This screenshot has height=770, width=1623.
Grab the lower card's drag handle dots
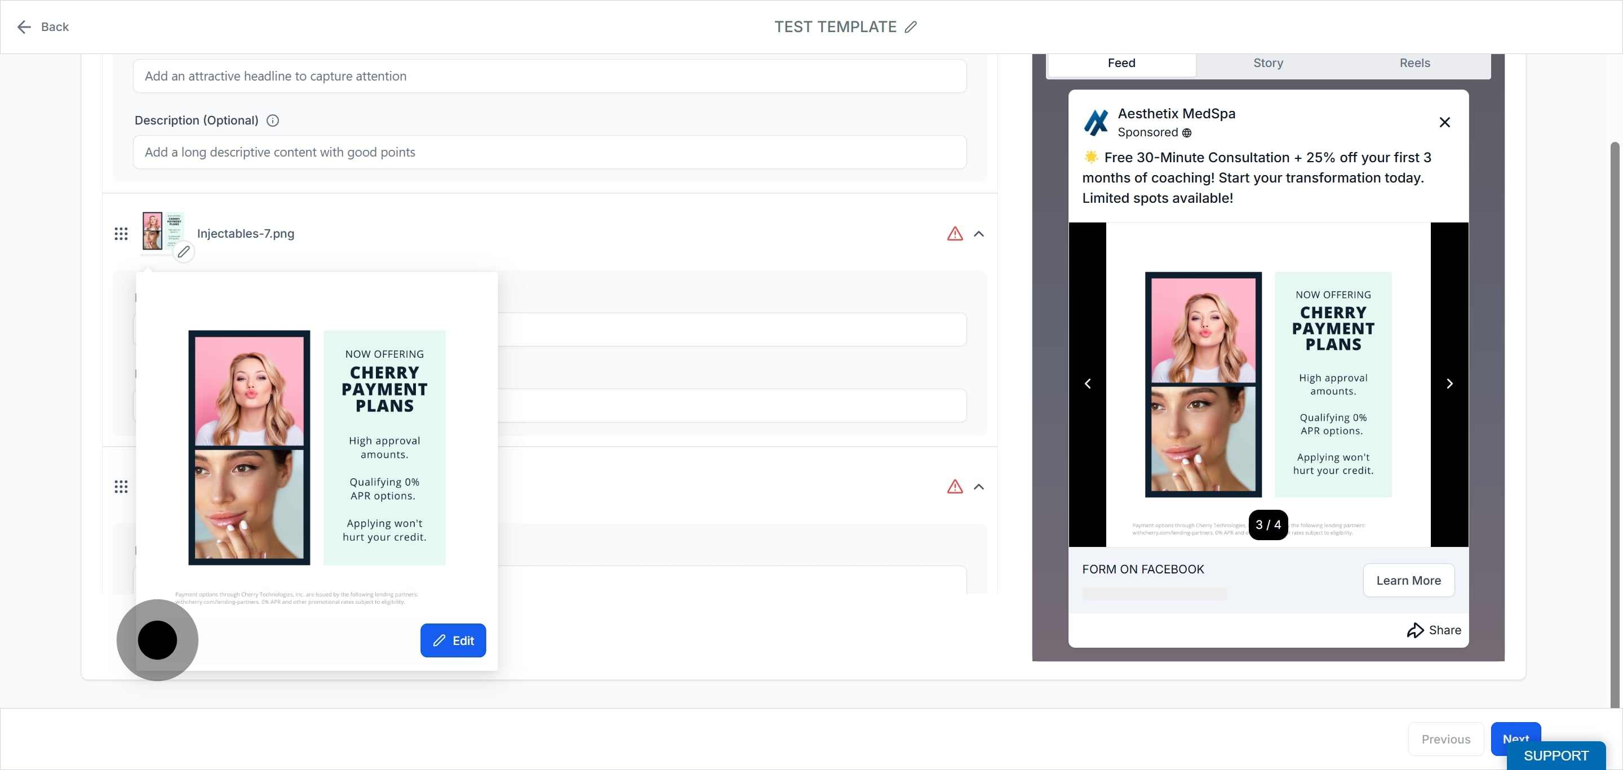click(121, 486)
